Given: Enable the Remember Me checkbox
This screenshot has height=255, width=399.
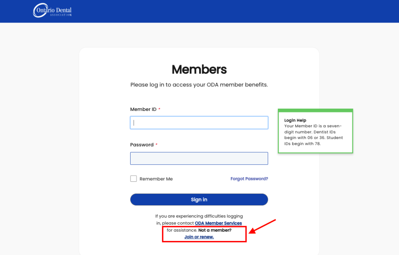Looking at the screenshot, I should [134, 179].
